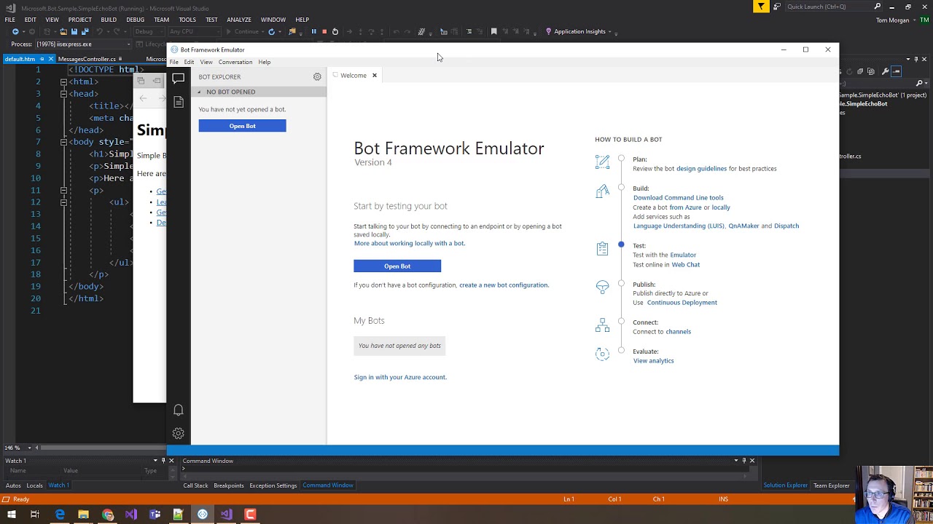
Task: Open the resources document icon in Emulator sidebar
Action: [179, 103]
